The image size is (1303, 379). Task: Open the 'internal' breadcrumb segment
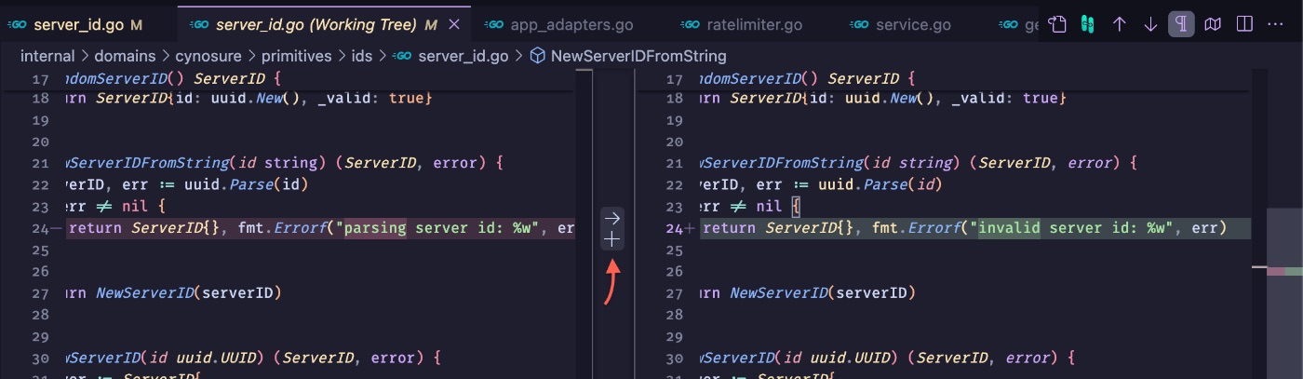coord(47,56)
